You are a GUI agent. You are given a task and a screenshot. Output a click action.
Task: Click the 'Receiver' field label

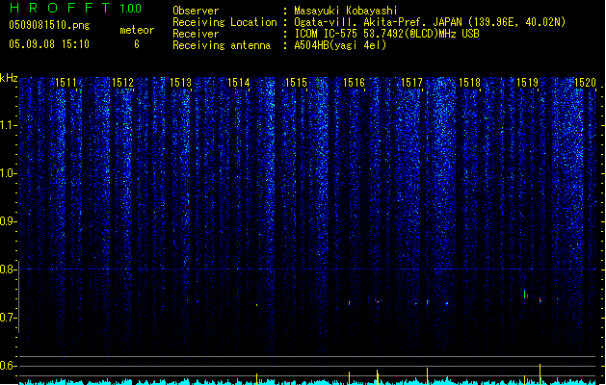pos(196,34)
